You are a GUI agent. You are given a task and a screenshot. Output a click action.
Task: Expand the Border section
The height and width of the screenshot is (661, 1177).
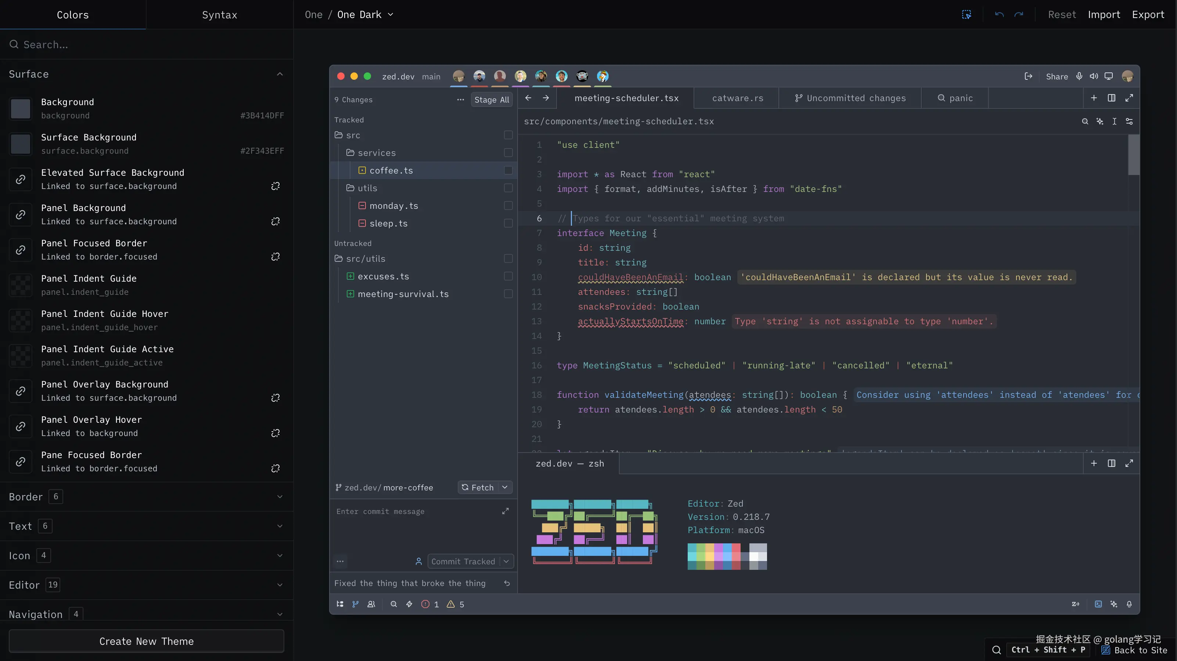tap(280, 497)
